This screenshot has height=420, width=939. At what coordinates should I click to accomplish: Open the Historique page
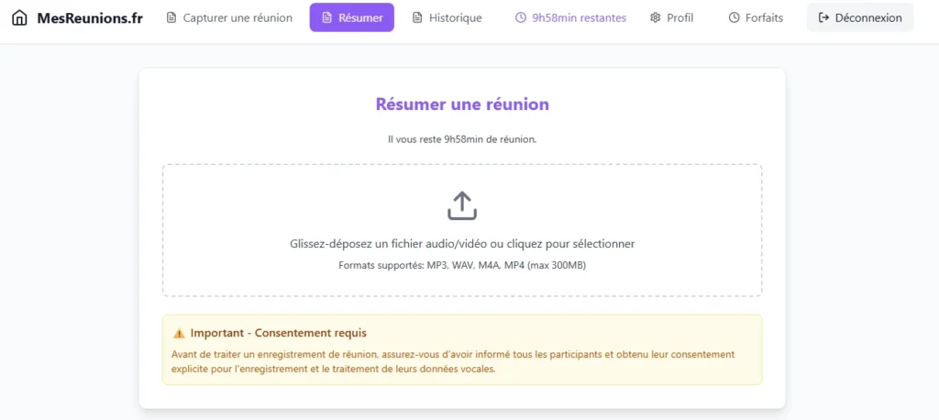coord(447,18)
